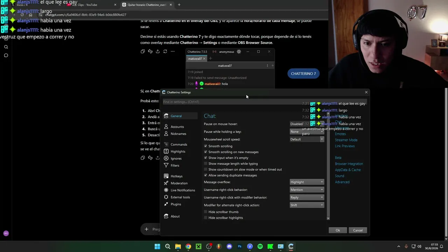Screen dimensions: 448x252
Task: Click the Plugins plug icon
Action: (x=166, y=204)
